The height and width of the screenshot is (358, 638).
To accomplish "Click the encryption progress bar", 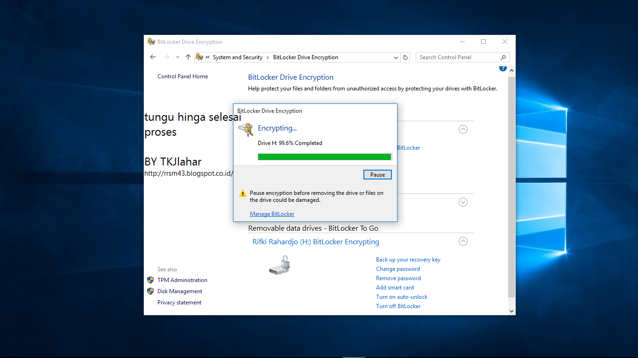I will point(325,157).
